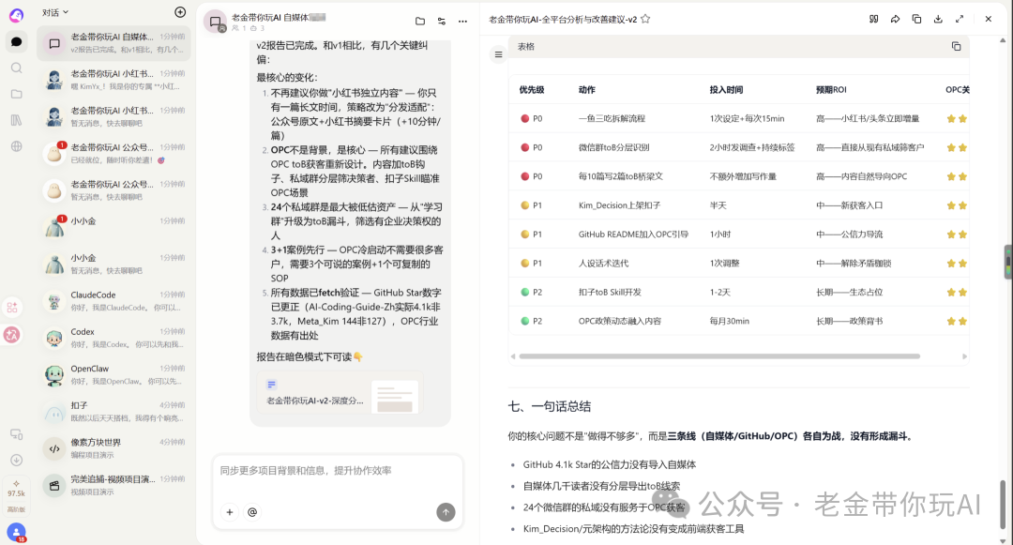Close the document preview panel
The width and height of the screenshot is (1013, 545).
[988, 19]
